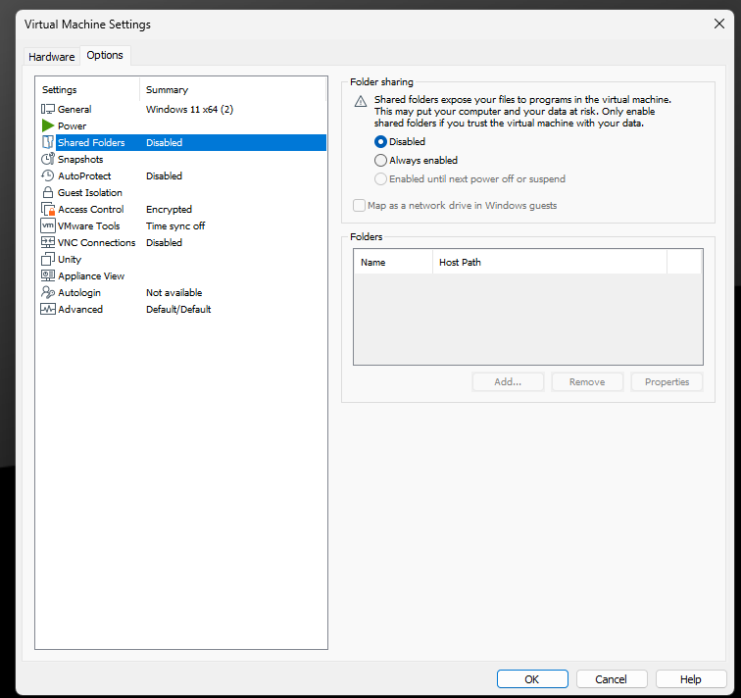Image resolution: width=741 pixels, height=698 pixels.
Task: Select the Disabled folder sharing option
Action: [x=381, y=141]
